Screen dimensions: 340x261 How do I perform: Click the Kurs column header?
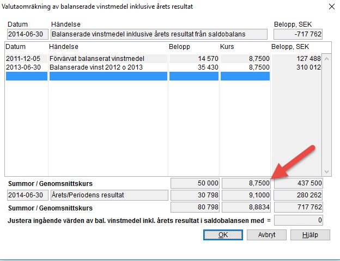tap(228, 46)
